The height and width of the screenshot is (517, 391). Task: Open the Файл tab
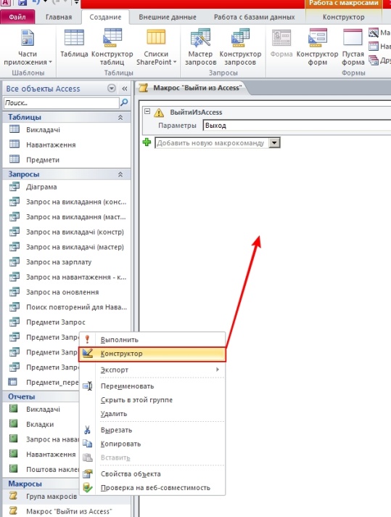coord(17,17)
